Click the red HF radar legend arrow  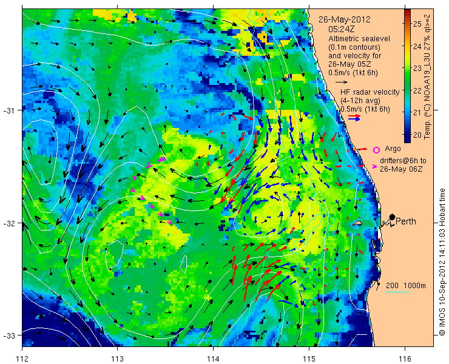tap(354, 116)
